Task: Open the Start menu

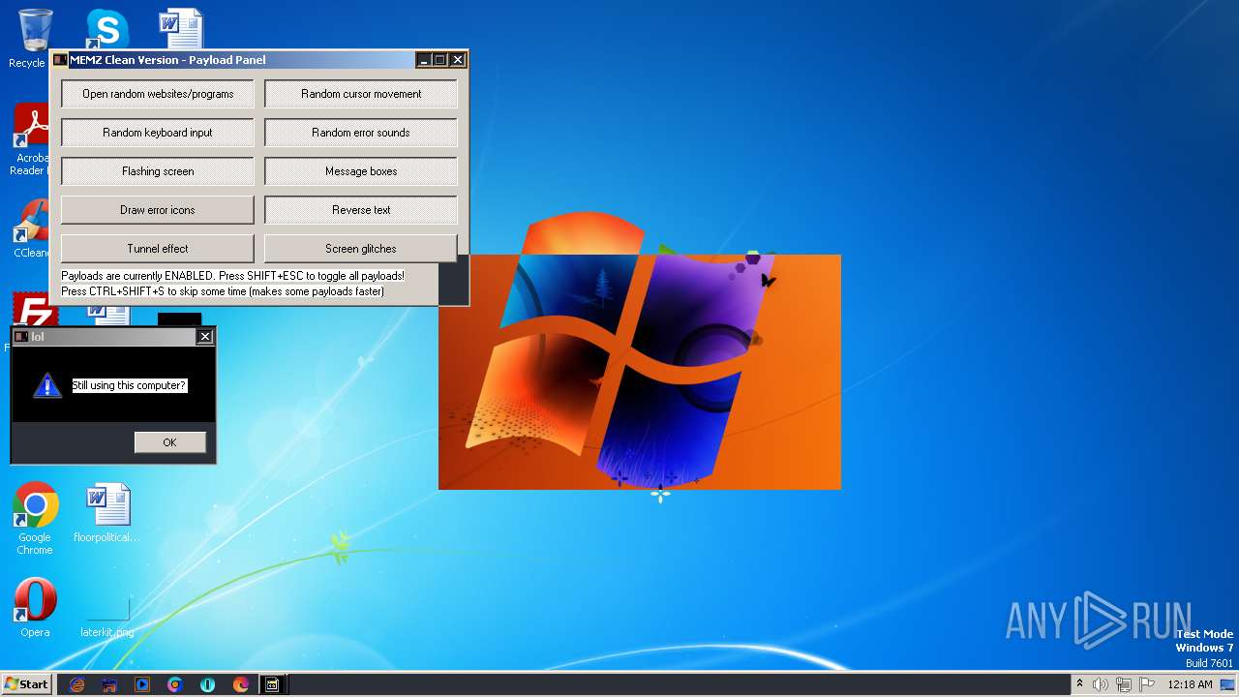Action: tap(26, 684)
